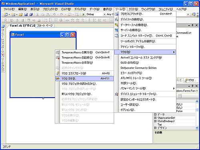The image size is (200, 150).
Task: Open the サーバー エクスプローラ side tab
Action: 3,39
